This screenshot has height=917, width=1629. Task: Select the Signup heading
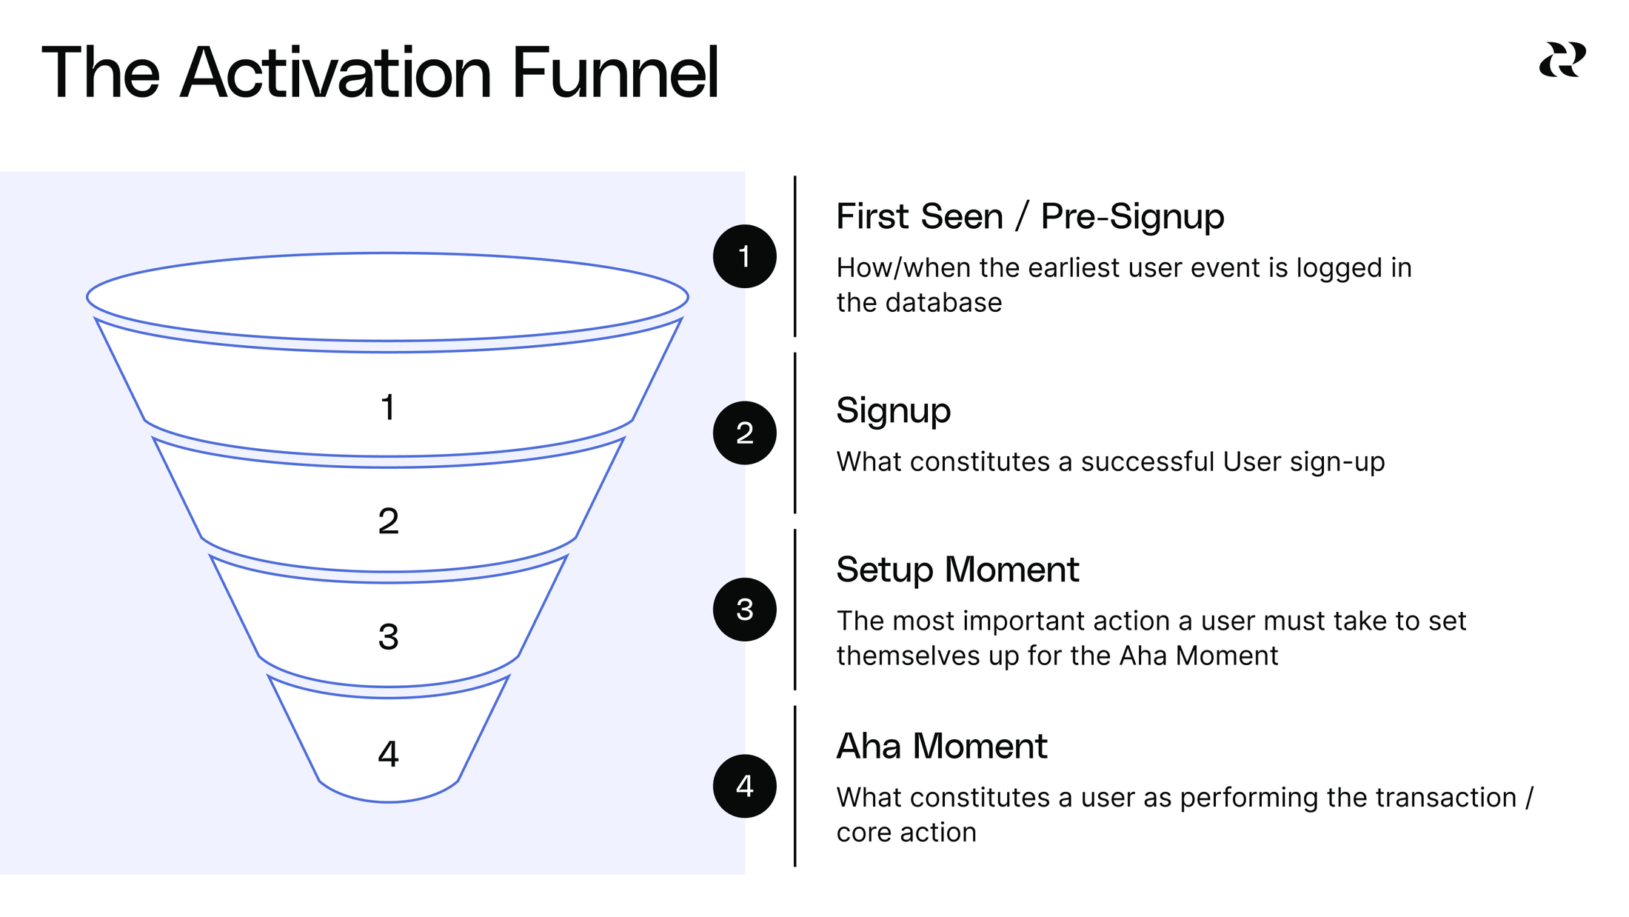tap(894, 411)
